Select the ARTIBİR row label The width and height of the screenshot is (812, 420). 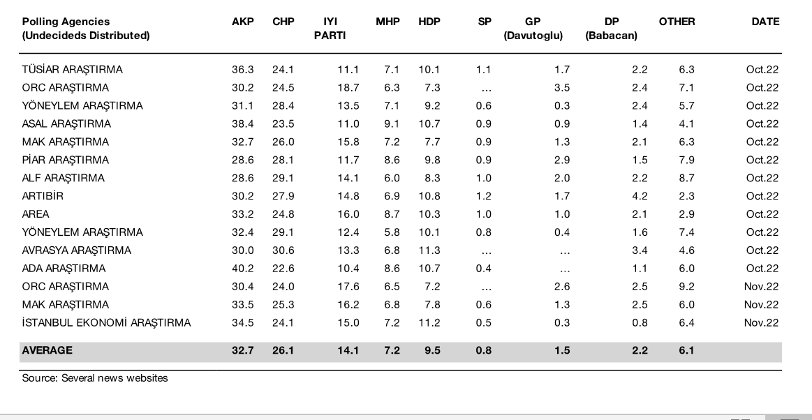pos(43,196)
